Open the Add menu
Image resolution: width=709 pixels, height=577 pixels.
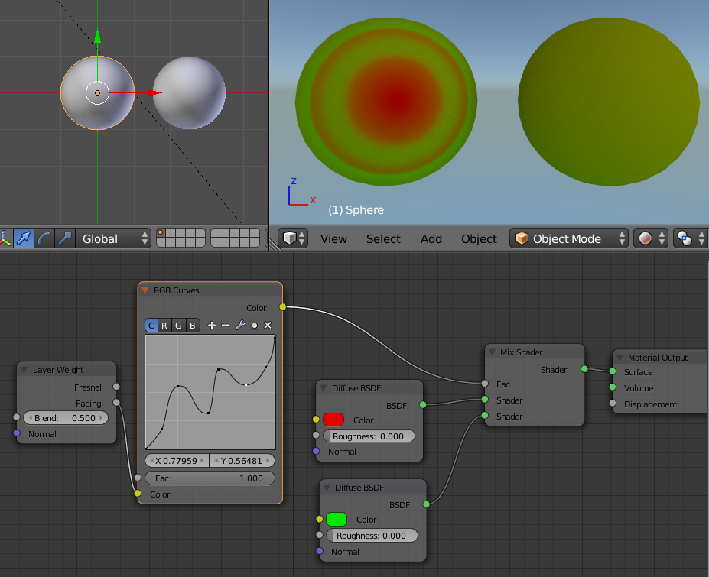click(x=431, y=238)
